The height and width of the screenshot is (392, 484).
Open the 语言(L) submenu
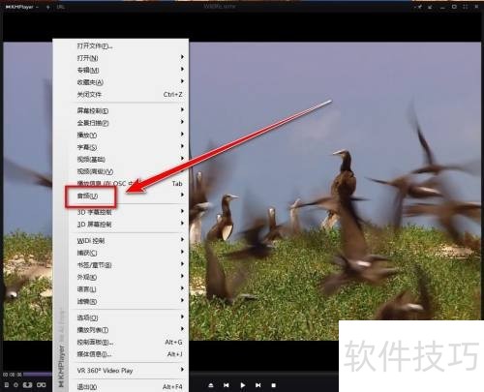[129, 289]
